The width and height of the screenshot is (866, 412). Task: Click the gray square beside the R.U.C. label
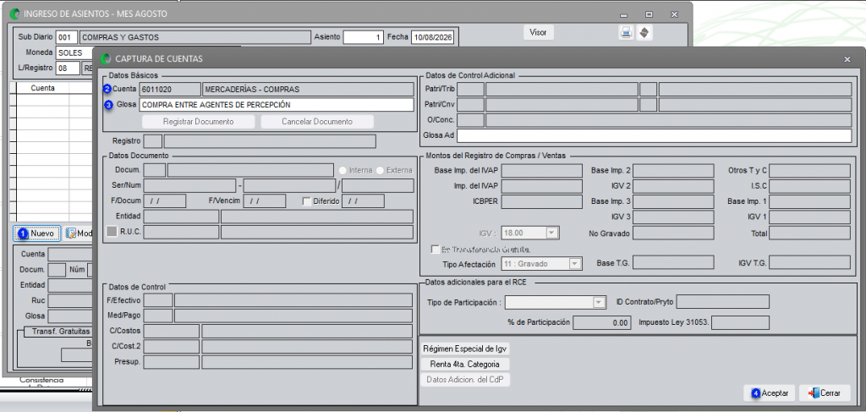tap(112, 233)
